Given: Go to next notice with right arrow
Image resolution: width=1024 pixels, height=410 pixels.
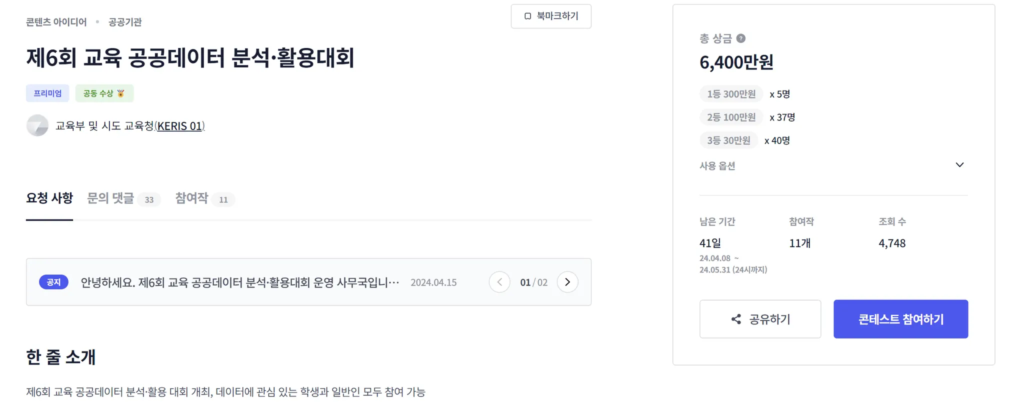Looking at the screenshot, I should [x=567, y=282].
